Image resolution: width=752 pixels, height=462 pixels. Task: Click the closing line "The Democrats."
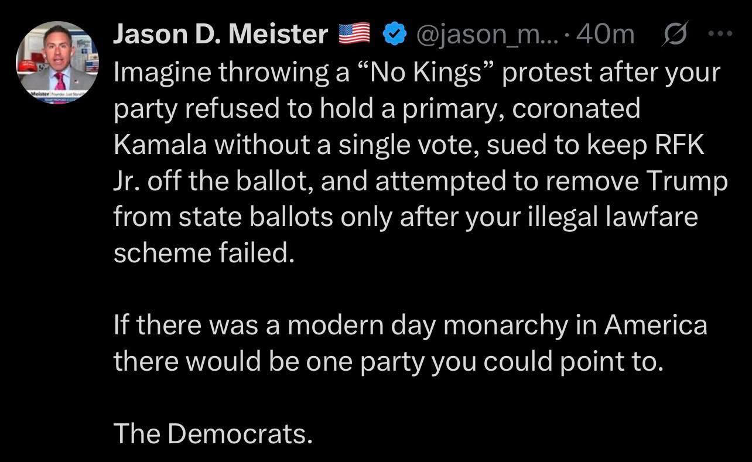coord(211,434)
